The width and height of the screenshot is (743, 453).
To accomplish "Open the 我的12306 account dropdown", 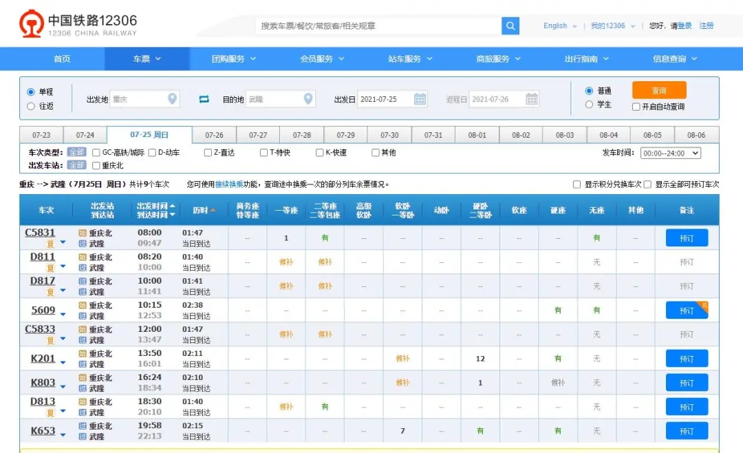I will coord(612,26).
